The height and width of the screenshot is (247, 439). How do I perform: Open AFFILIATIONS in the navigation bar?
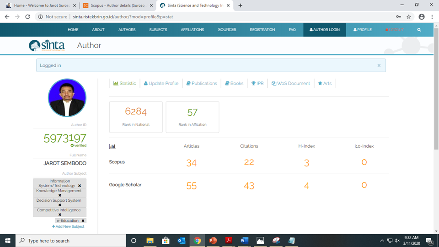click(192, 30)
